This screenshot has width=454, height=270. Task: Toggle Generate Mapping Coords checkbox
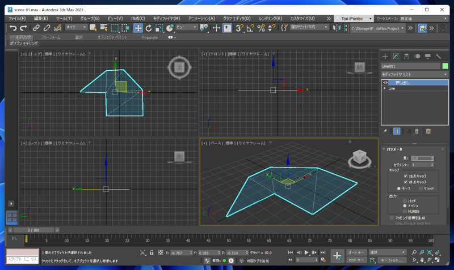click(x=392, y=218)
